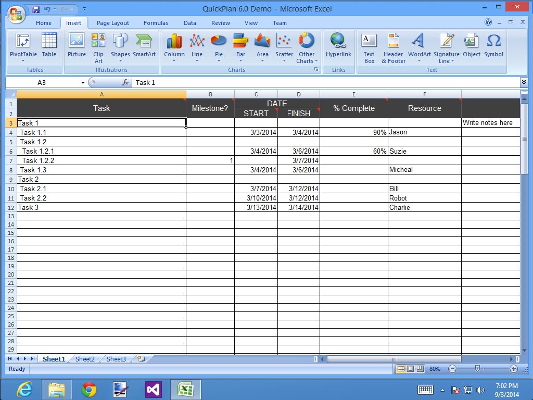Switch to Normal view in status bar
This screenshot has width=533, height=400.
coord(401,369)
